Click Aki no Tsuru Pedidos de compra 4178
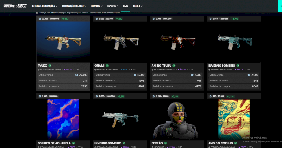This screenshot has width=282, height=148. pyautogui.click(x=177, y=86)
